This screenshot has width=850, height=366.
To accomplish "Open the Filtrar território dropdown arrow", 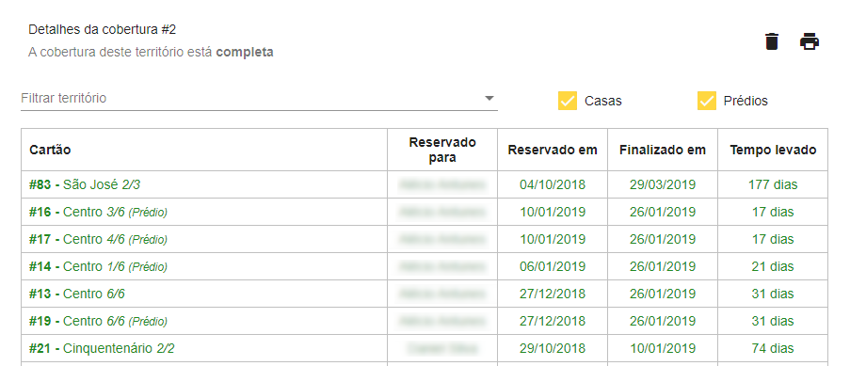I will pos(489,98).
